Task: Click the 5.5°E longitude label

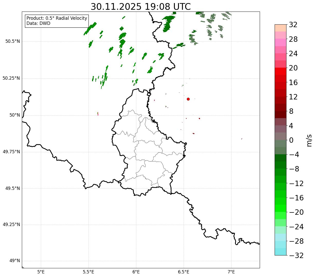Action: tap(88, 272)
